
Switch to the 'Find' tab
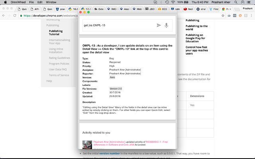pyautogui.click(x=214, y=9)
